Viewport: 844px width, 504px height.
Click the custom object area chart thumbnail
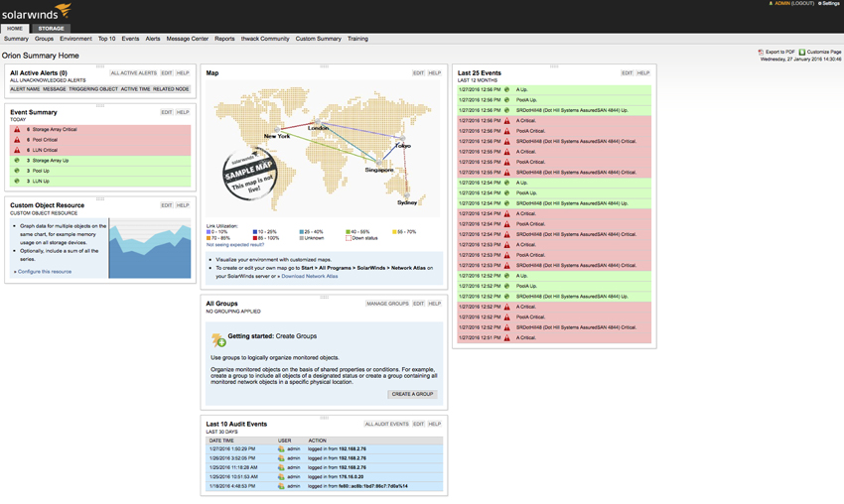(150, 248)
